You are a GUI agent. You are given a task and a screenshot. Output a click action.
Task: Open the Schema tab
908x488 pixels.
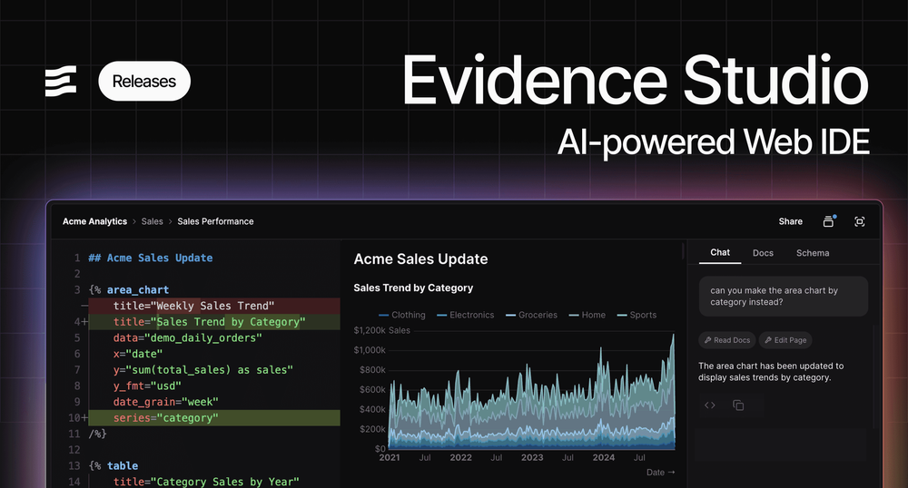(813, 253)
